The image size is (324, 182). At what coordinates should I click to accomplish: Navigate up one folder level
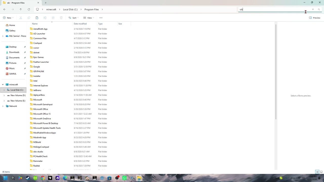click(x=21, y=9)
